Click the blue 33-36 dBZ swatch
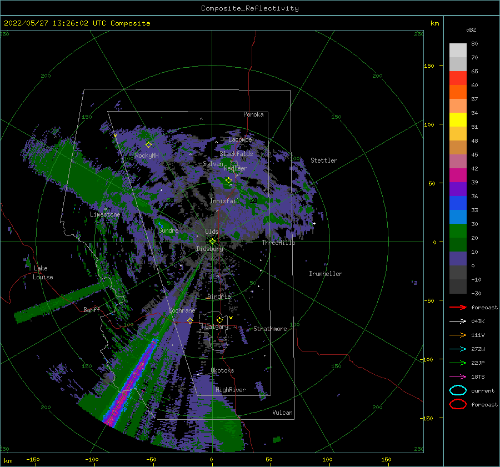Screen dimensions: 500x467 point(458,203)
